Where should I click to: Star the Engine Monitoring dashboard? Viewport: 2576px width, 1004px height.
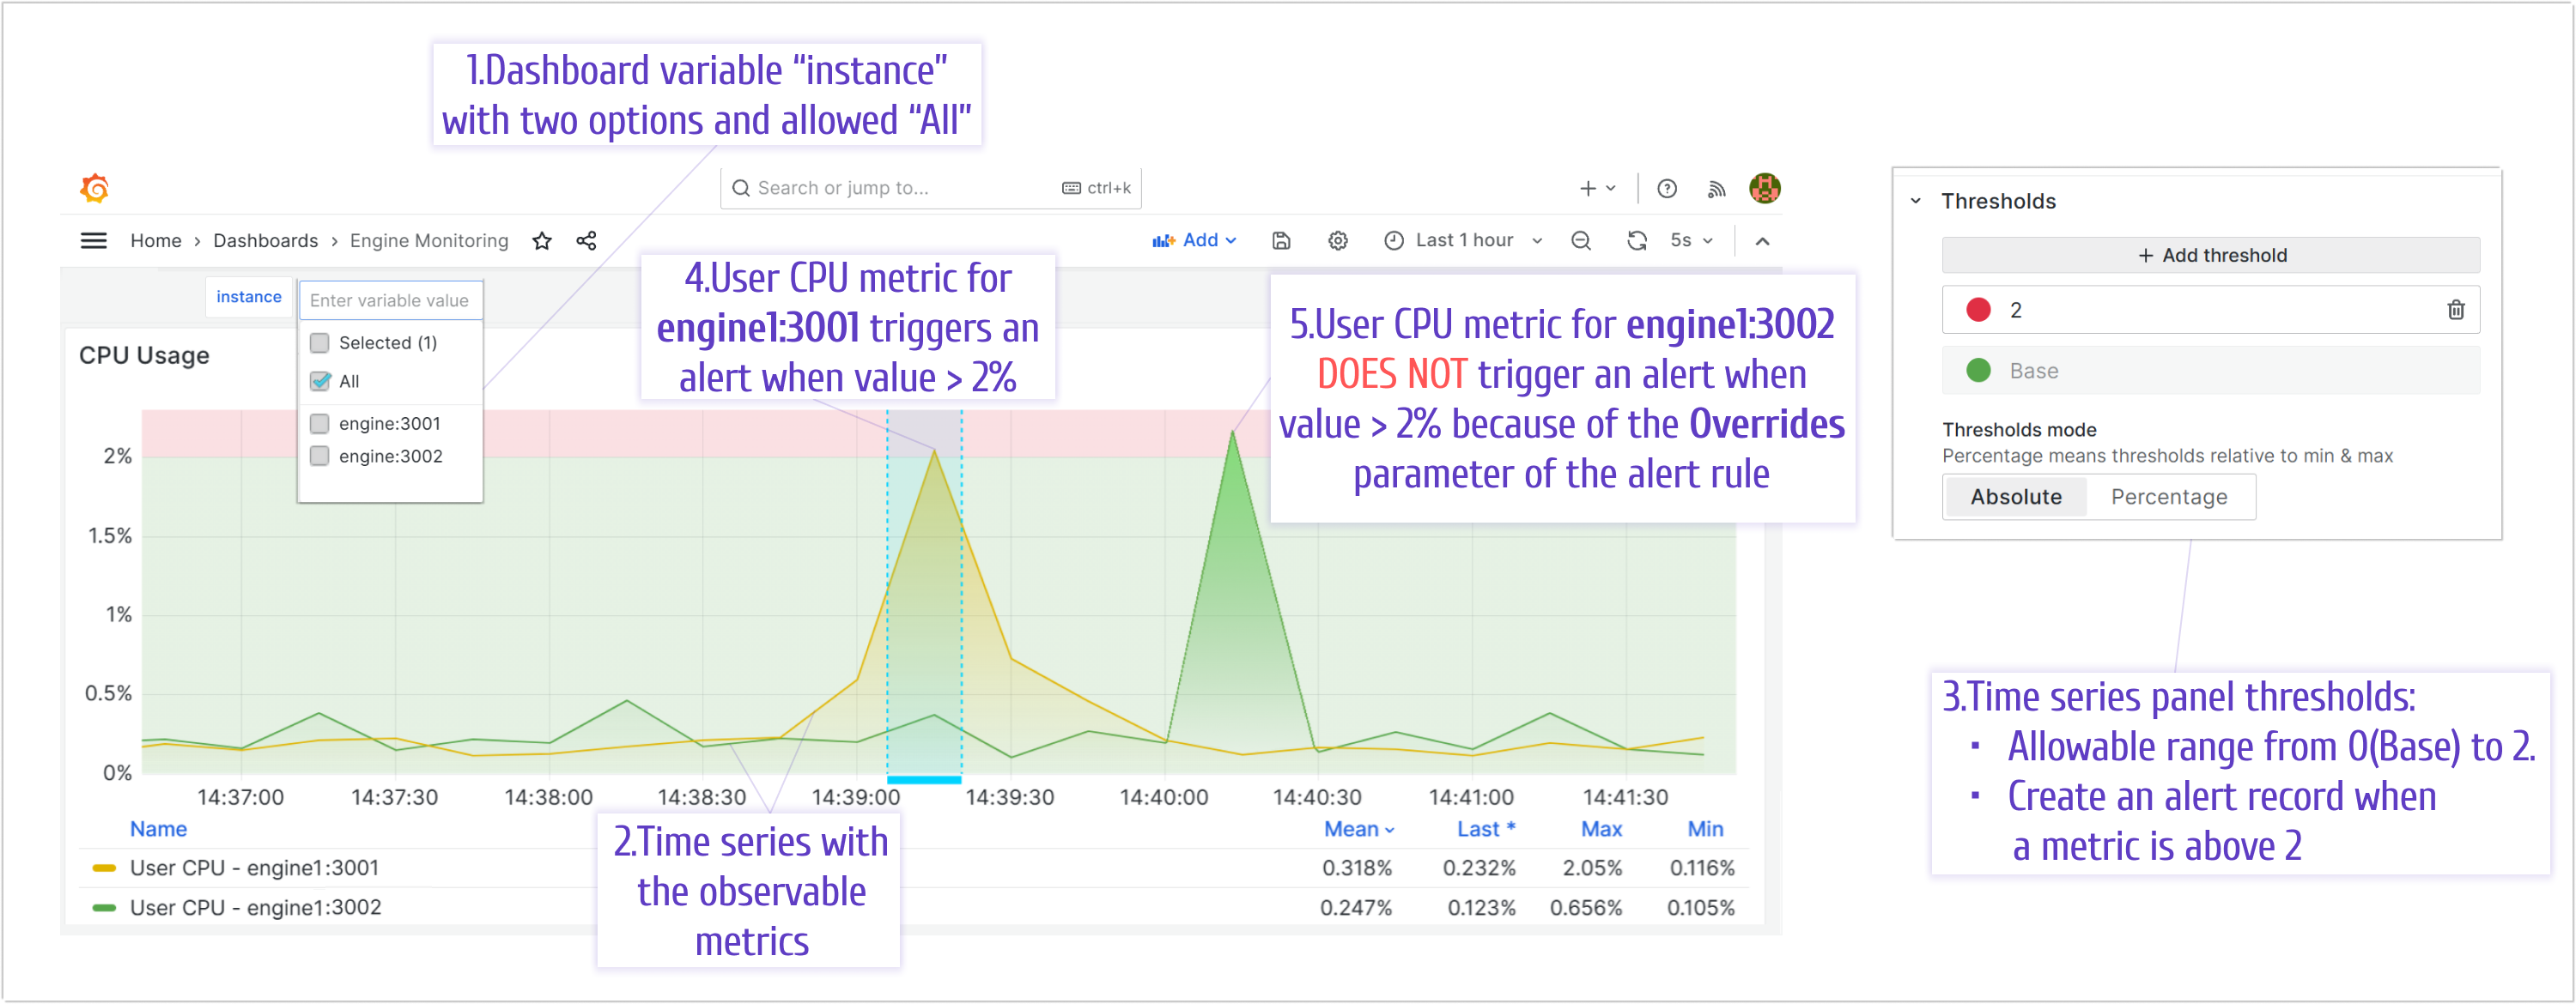[542, 241]
